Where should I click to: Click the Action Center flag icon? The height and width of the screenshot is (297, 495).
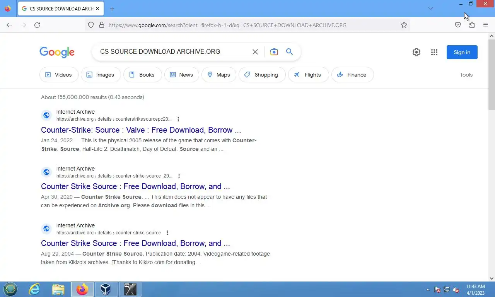(437, 290)
